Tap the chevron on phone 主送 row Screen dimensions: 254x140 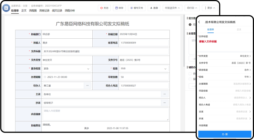point(250,112)
